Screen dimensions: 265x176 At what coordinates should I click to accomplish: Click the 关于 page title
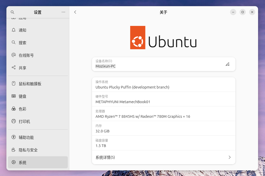(x=163, y=12)
